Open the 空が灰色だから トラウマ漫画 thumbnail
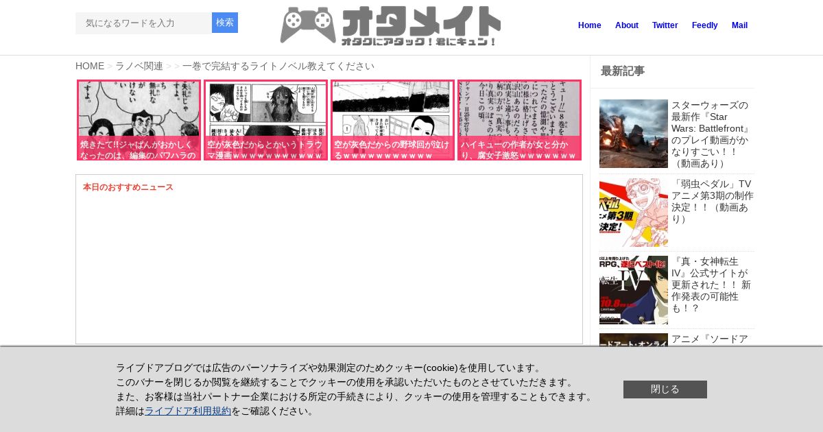 265,120
